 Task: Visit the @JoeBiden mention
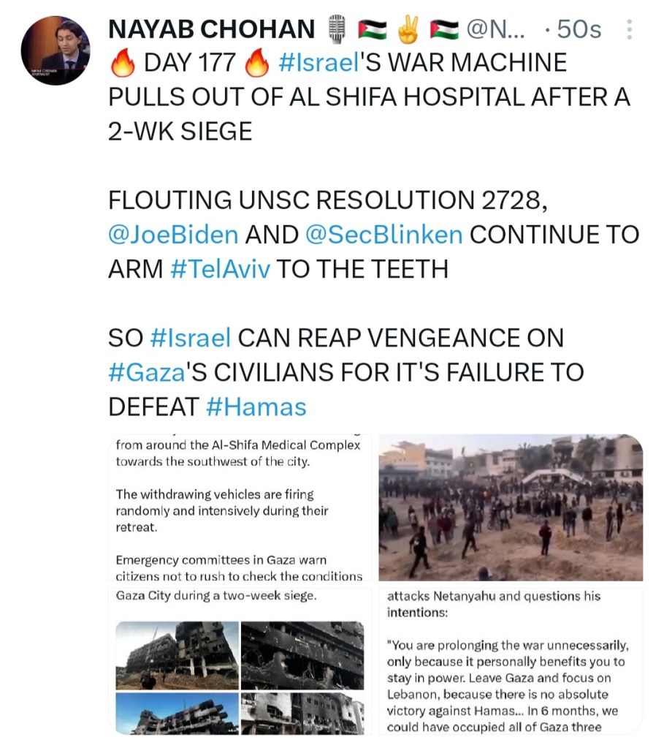pos(173,235)
